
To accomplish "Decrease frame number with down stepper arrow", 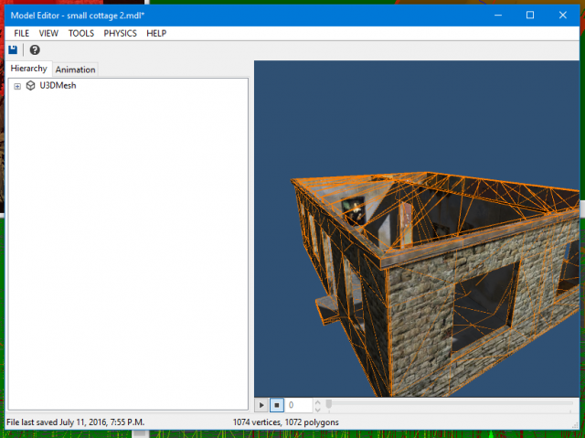I will [318, 409].
